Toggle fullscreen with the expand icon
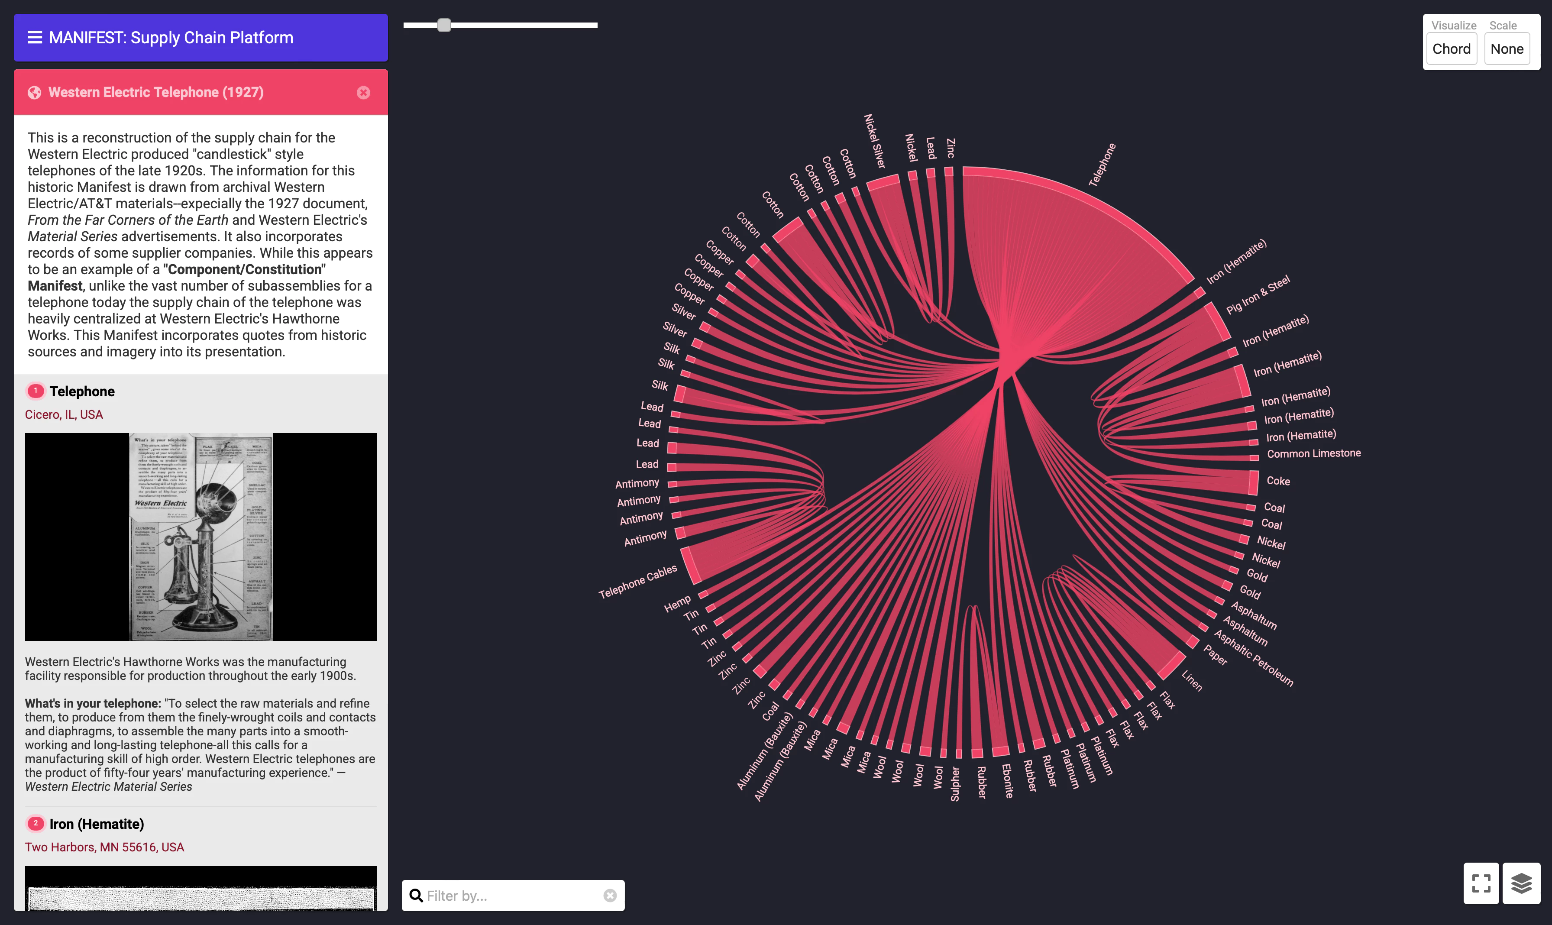Viewport: 1552px width, 925px height. [x=1481, y=883]
